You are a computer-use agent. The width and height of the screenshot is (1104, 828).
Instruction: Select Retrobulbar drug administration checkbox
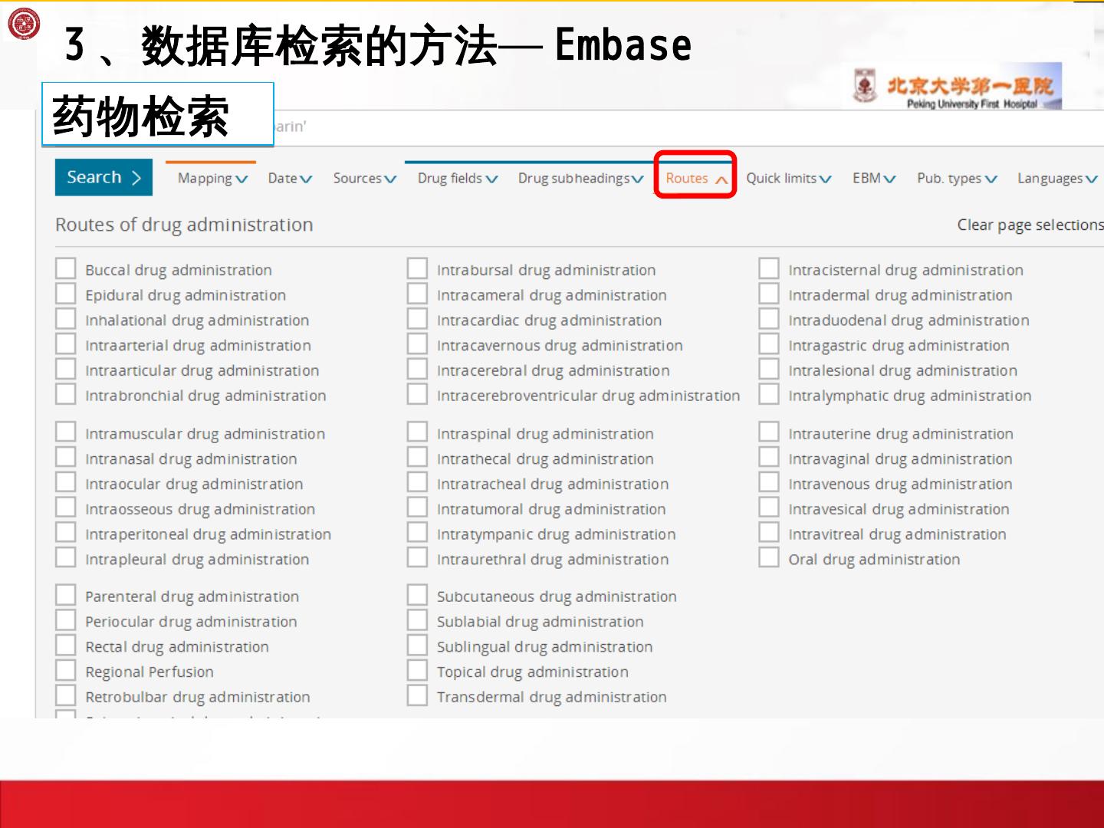pyautogui.click(x=66, y=696)
